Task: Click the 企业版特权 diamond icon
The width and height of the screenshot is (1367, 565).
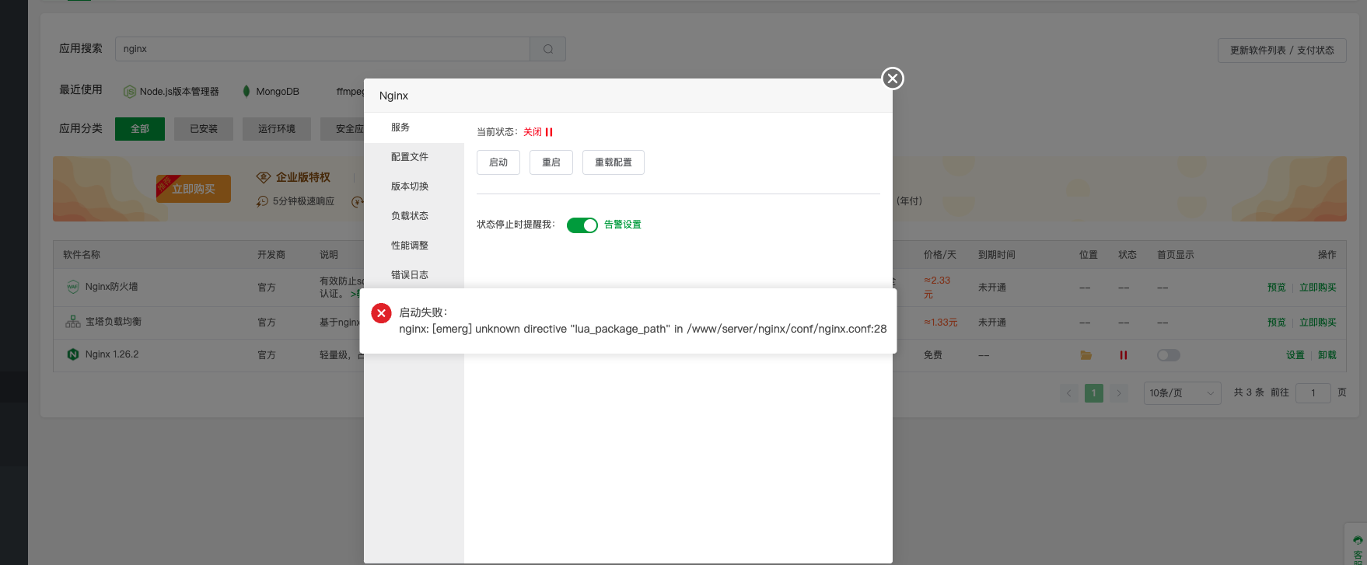Action: pos(264,177)
